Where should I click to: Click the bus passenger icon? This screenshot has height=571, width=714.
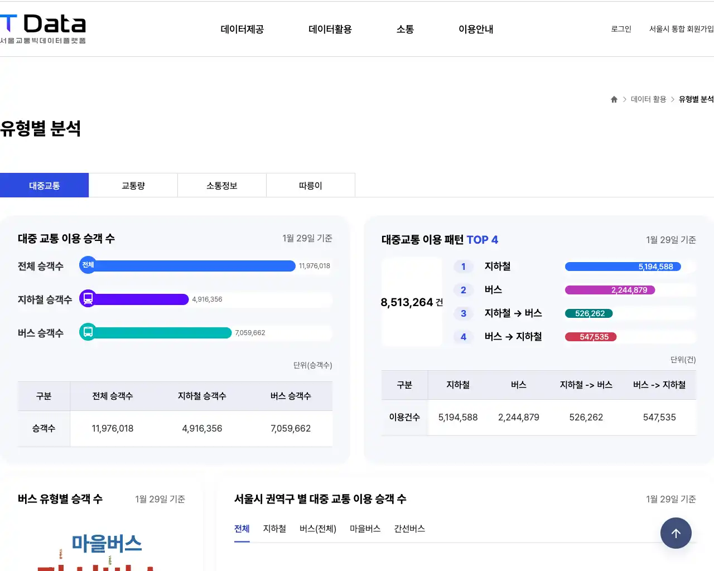pos(88,332)
